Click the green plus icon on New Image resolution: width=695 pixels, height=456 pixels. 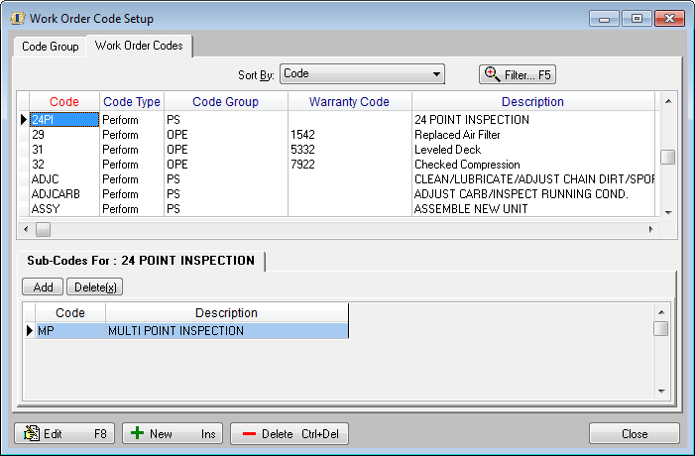(x=138, y=432)
